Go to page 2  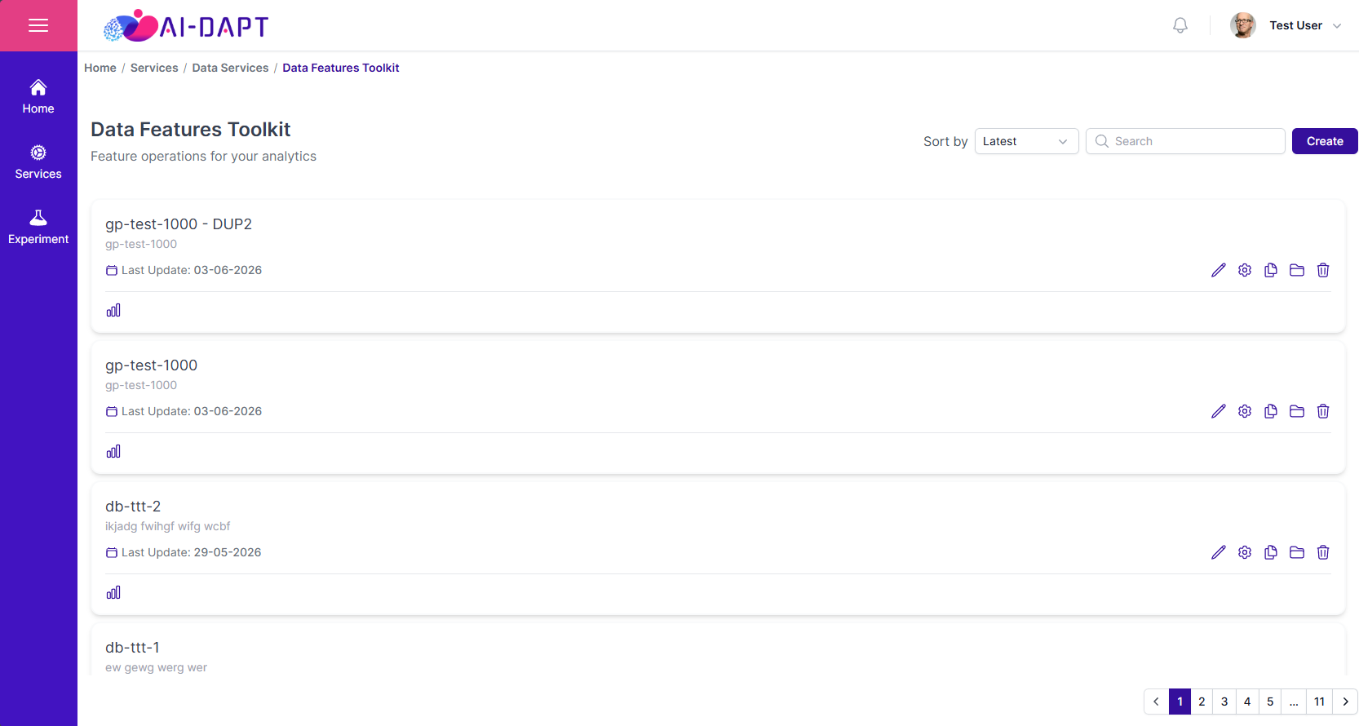pos(1202,702)
